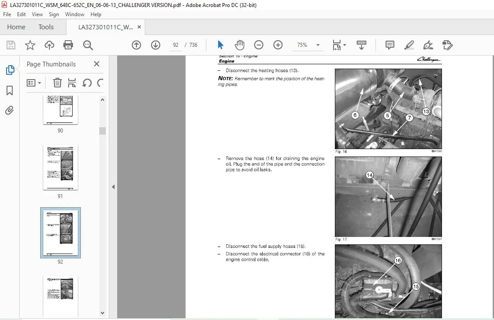
Task: Open the find text magnifier tool
Action: [x=88, y=45]
